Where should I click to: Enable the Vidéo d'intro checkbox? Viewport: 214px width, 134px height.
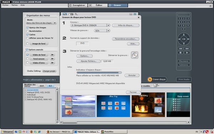pyautogui.click(x=27, y=63)
